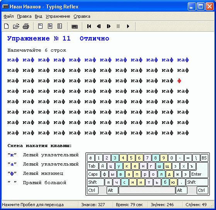Open the Упражнение menu
Screen dimensions: 216x210
click(58, 16)
